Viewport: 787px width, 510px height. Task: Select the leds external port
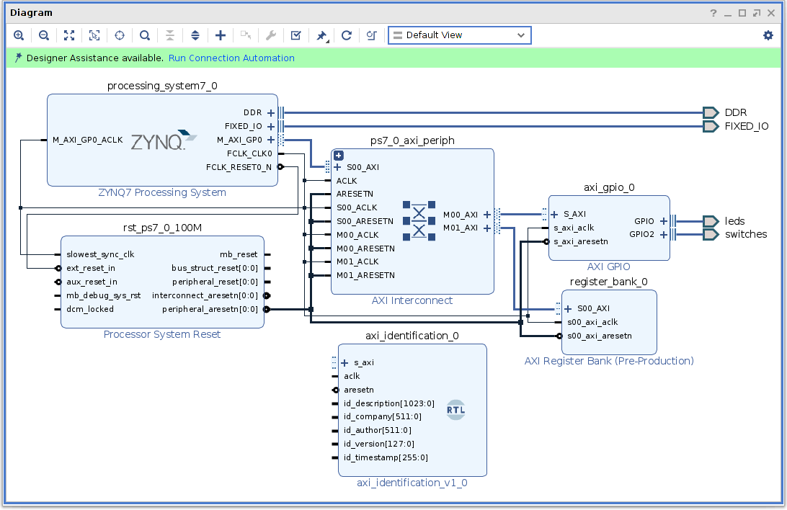(x=711, y=221)
